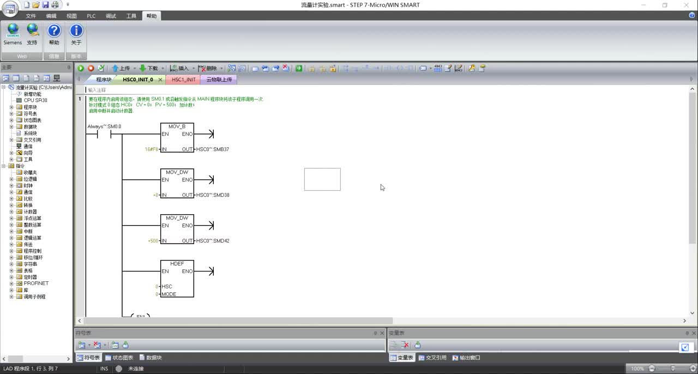
Task: Click the green go-to arrow toolbar icon
Action: point(299,68)
